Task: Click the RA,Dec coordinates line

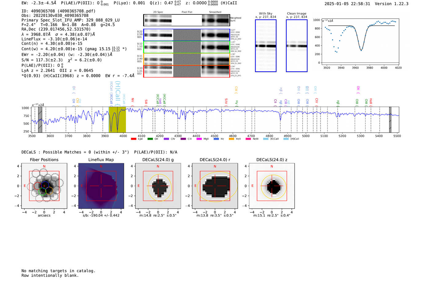Action: 56,29
